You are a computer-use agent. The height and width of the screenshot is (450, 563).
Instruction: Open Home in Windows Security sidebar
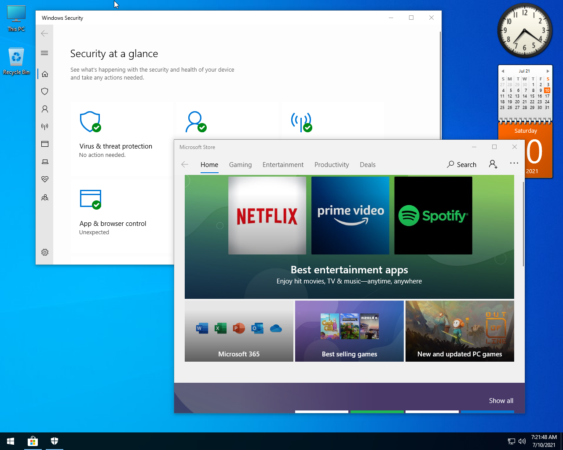[x=44, y=74]
